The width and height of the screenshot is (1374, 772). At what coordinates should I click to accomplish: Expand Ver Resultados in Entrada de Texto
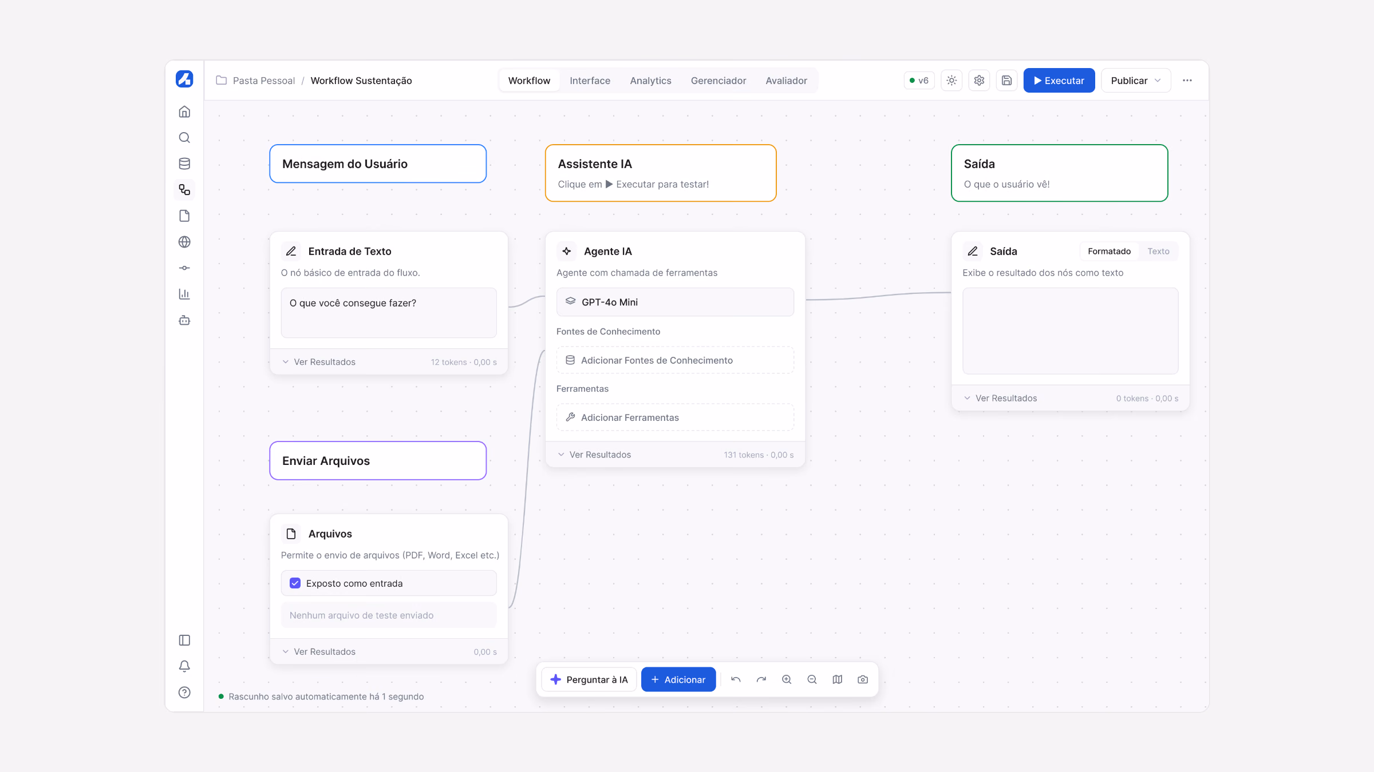319,362
